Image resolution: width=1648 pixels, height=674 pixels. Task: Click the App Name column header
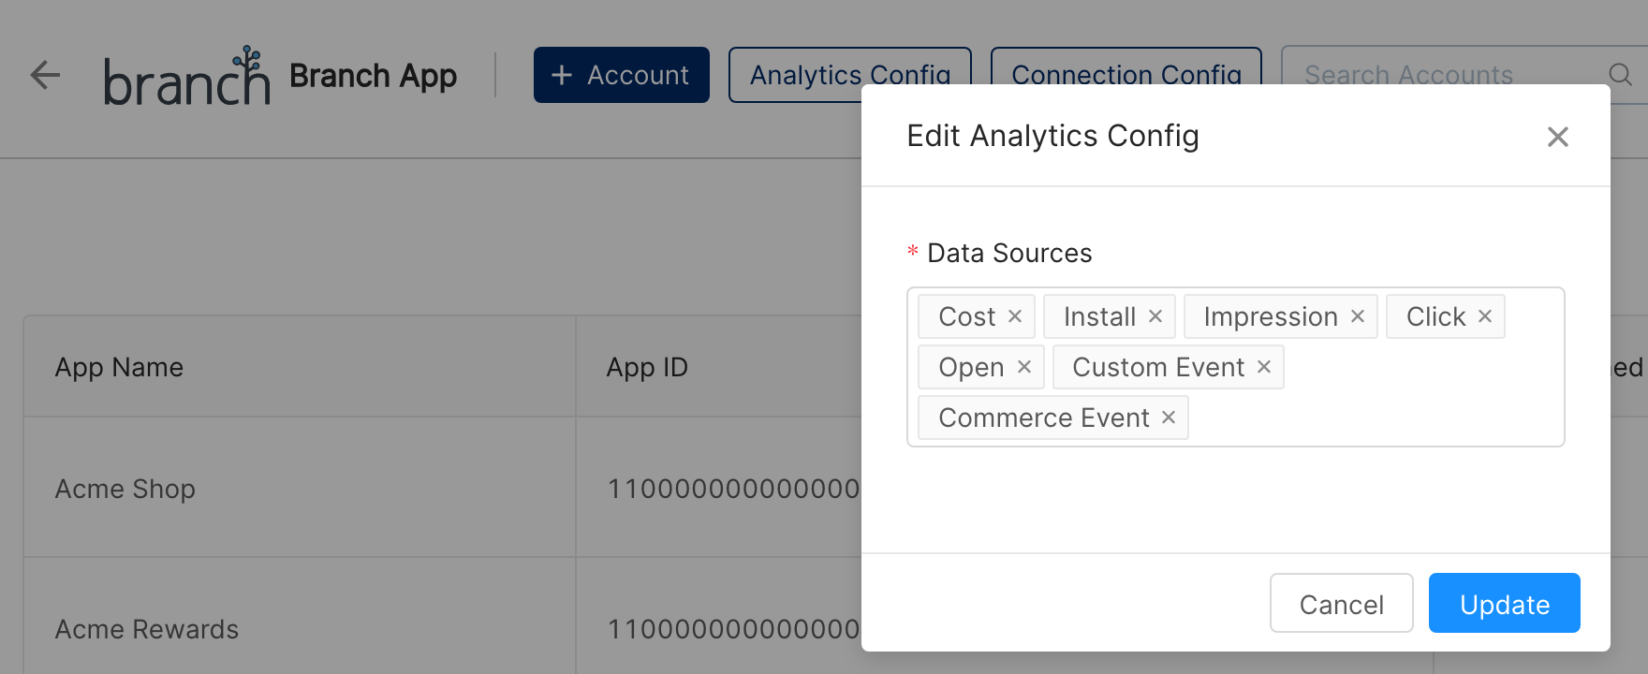click(x=119, y=367)
